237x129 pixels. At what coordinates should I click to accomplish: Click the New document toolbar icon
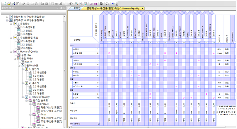[5, 3]
